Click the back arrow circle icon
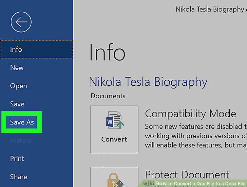The image size is (247, 187). [21, 22]
